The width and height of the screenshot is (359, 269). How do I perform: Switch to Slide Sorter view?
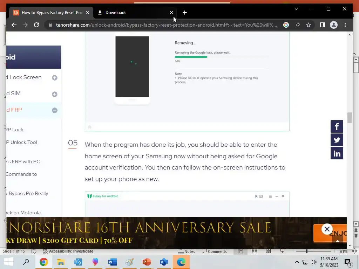click(x=255, y=251)
